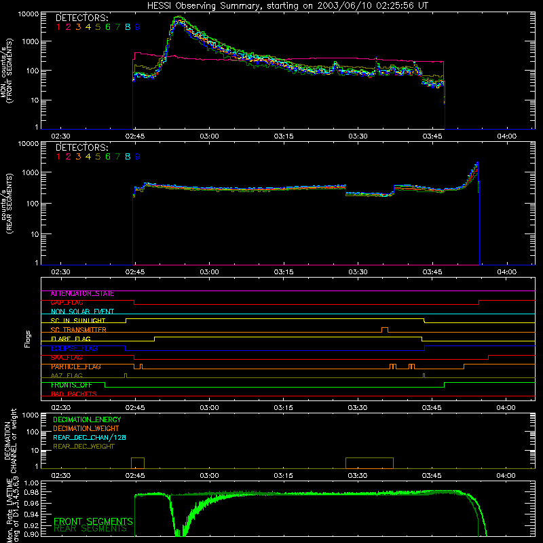
Task: Click the HESSI Observing Summary title text
Action: pos(287,6)
